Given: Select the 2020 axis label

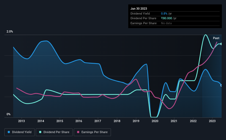Looking at the screenshot, I should [155, 121].
